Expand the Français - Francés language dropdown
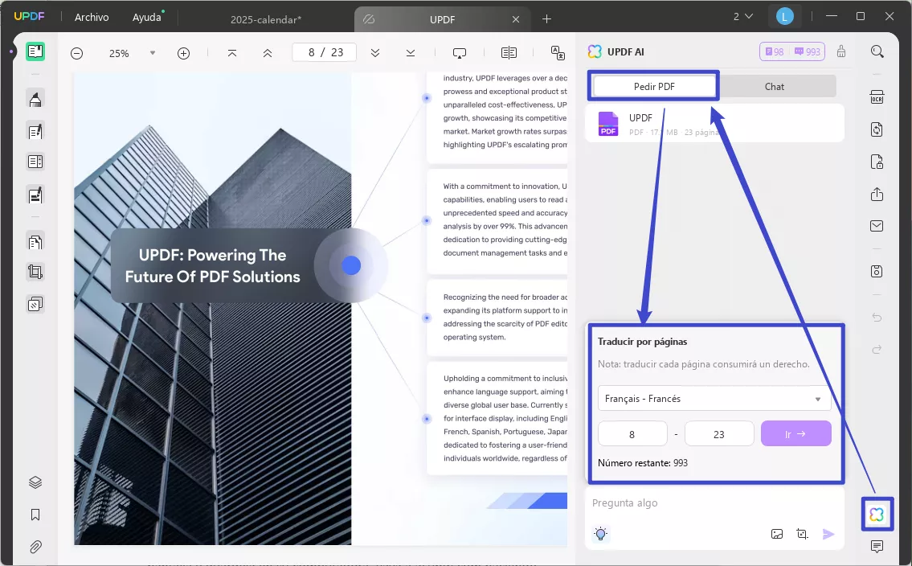Screen dimensions: 912x566 pos(714,399)
